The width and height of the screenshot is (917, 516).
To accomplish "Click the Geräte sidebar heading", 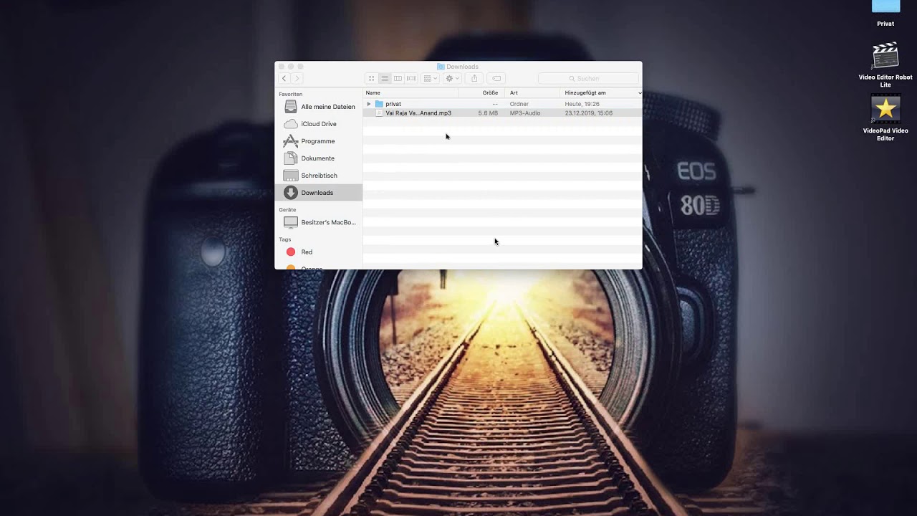I will click(x=287, y=210).
